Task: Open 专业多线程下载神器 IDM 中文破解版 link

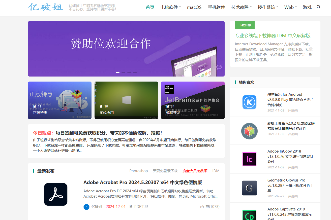Action: pyautogui.click(x=273, y=35)
